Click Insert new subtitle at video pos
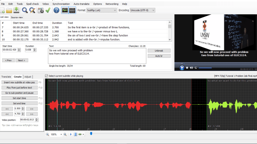Image resolution: width=257 pixels, height=144 pixels. coord(20,83)
